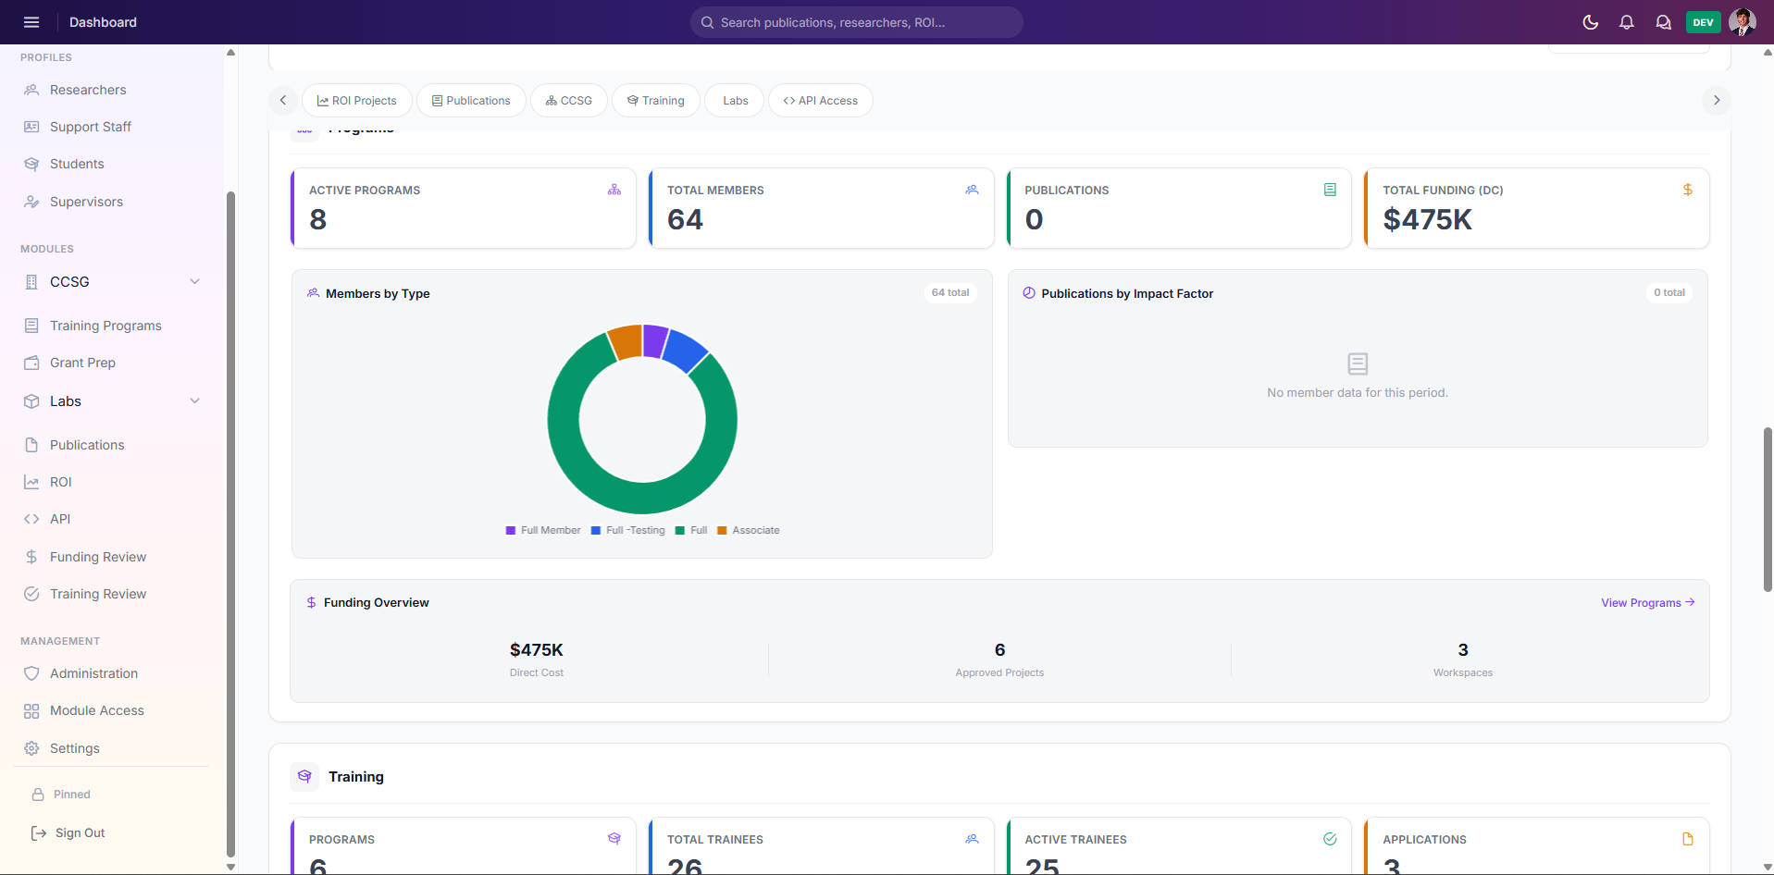Switch to the Training tab

pos(655,100)
